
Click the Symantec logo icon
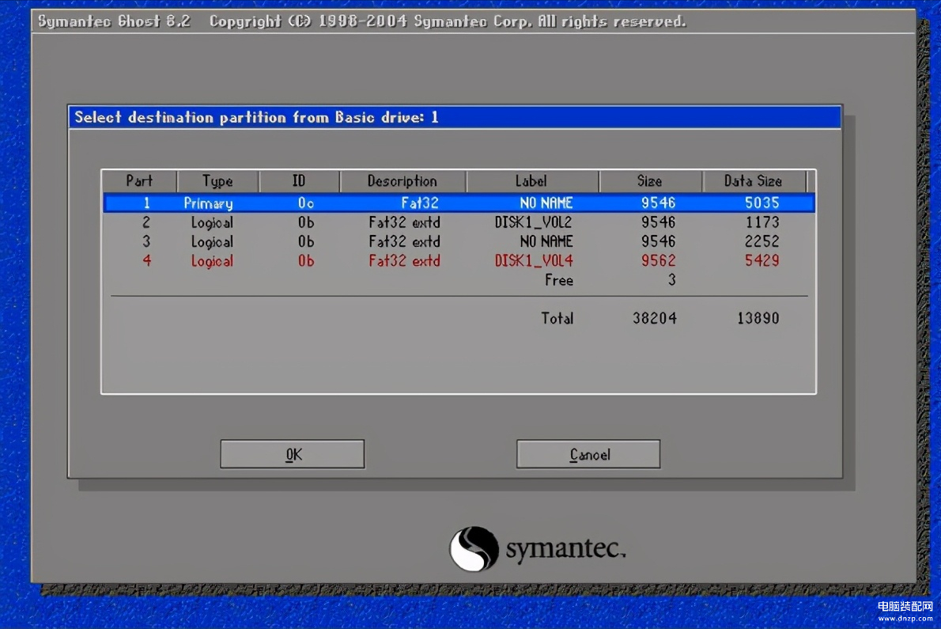tap(474, 548)
